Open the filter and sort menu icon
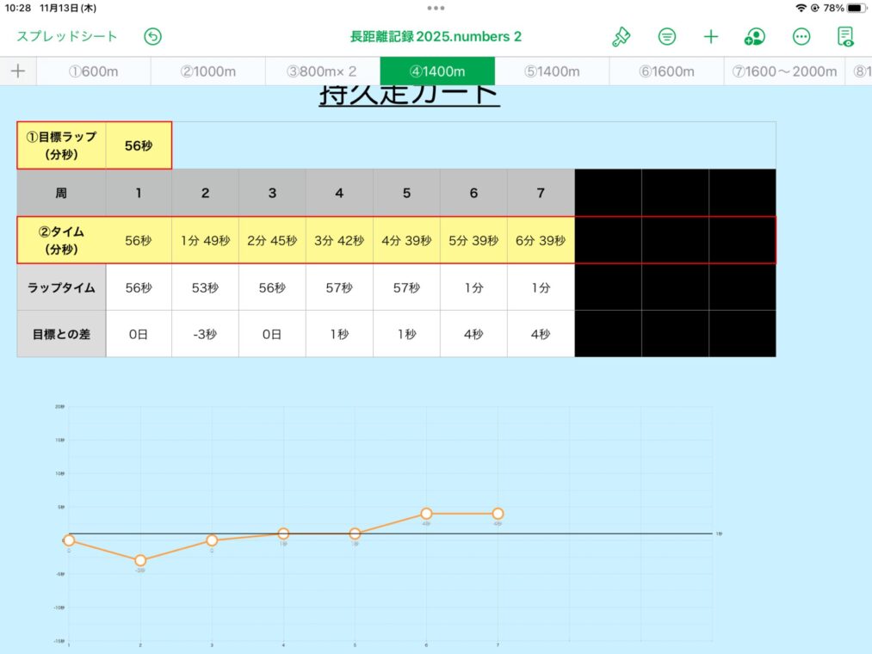This screenshot has height=654, width=872. (x=667, y=36)
